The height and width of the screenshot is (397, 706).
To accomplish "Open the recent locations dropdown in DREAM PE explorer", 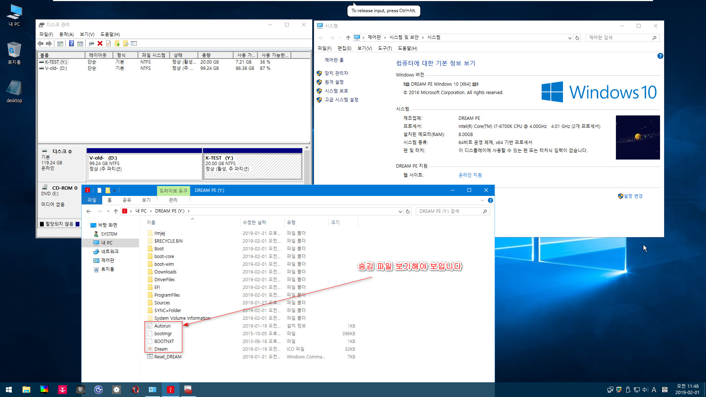I will [x=108, y=211].
